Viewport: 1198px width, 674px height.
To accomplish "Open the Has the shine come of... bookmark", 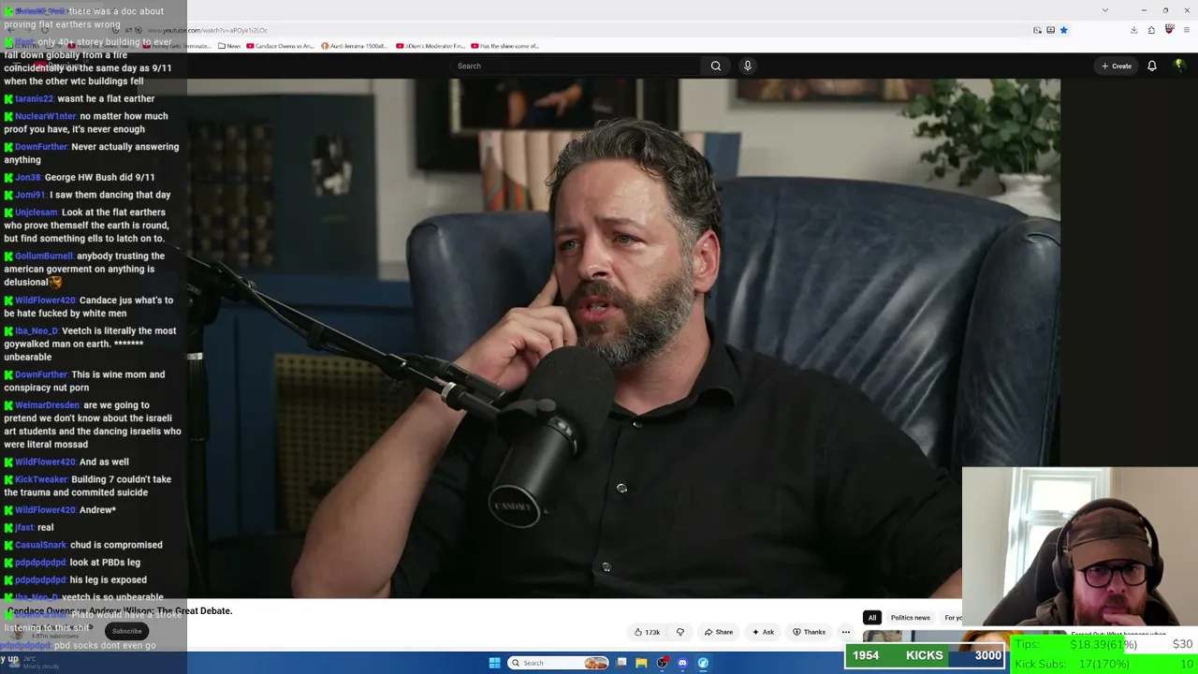I will (505, 46).
